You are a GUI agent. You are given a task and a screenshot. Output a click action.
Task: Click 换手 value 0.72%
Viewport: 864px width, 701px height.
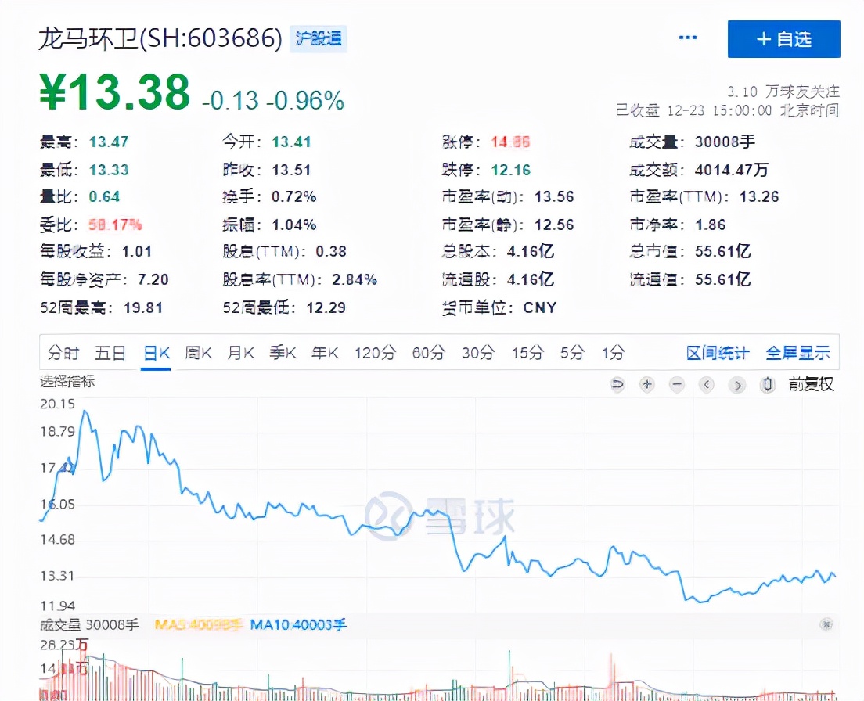point(294,196)
